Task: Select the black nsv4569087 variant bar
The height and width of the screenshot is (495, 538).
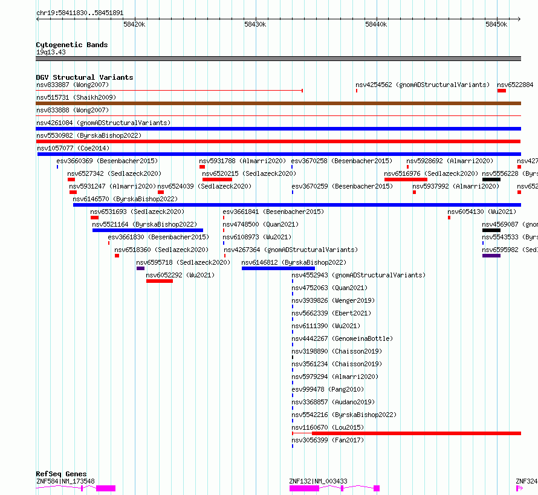Action: (x=491, y=230)
